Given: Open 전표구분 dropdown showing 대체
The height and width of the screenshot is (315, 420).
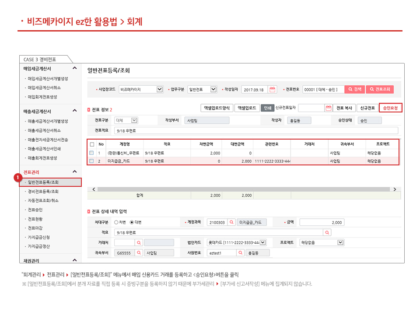Looking at the screenshot, I should coord(126,121).
